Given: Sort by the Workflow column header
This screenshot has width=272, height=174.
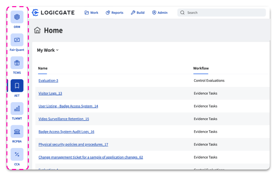Looking at the screenshot, I should tap(201, 68).
